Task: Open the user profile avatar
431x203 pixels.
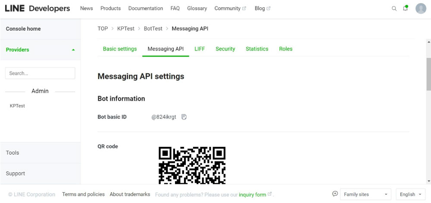Action: coord(421,9)
